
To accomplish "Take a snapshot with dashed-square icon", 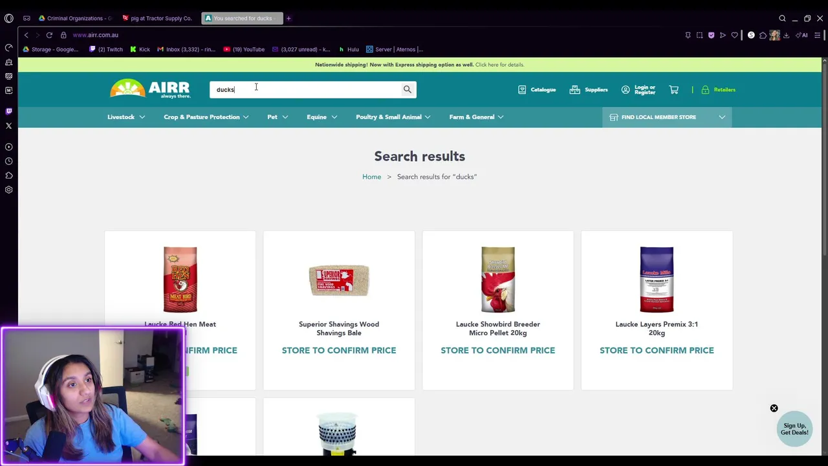I will pos(699,35).
